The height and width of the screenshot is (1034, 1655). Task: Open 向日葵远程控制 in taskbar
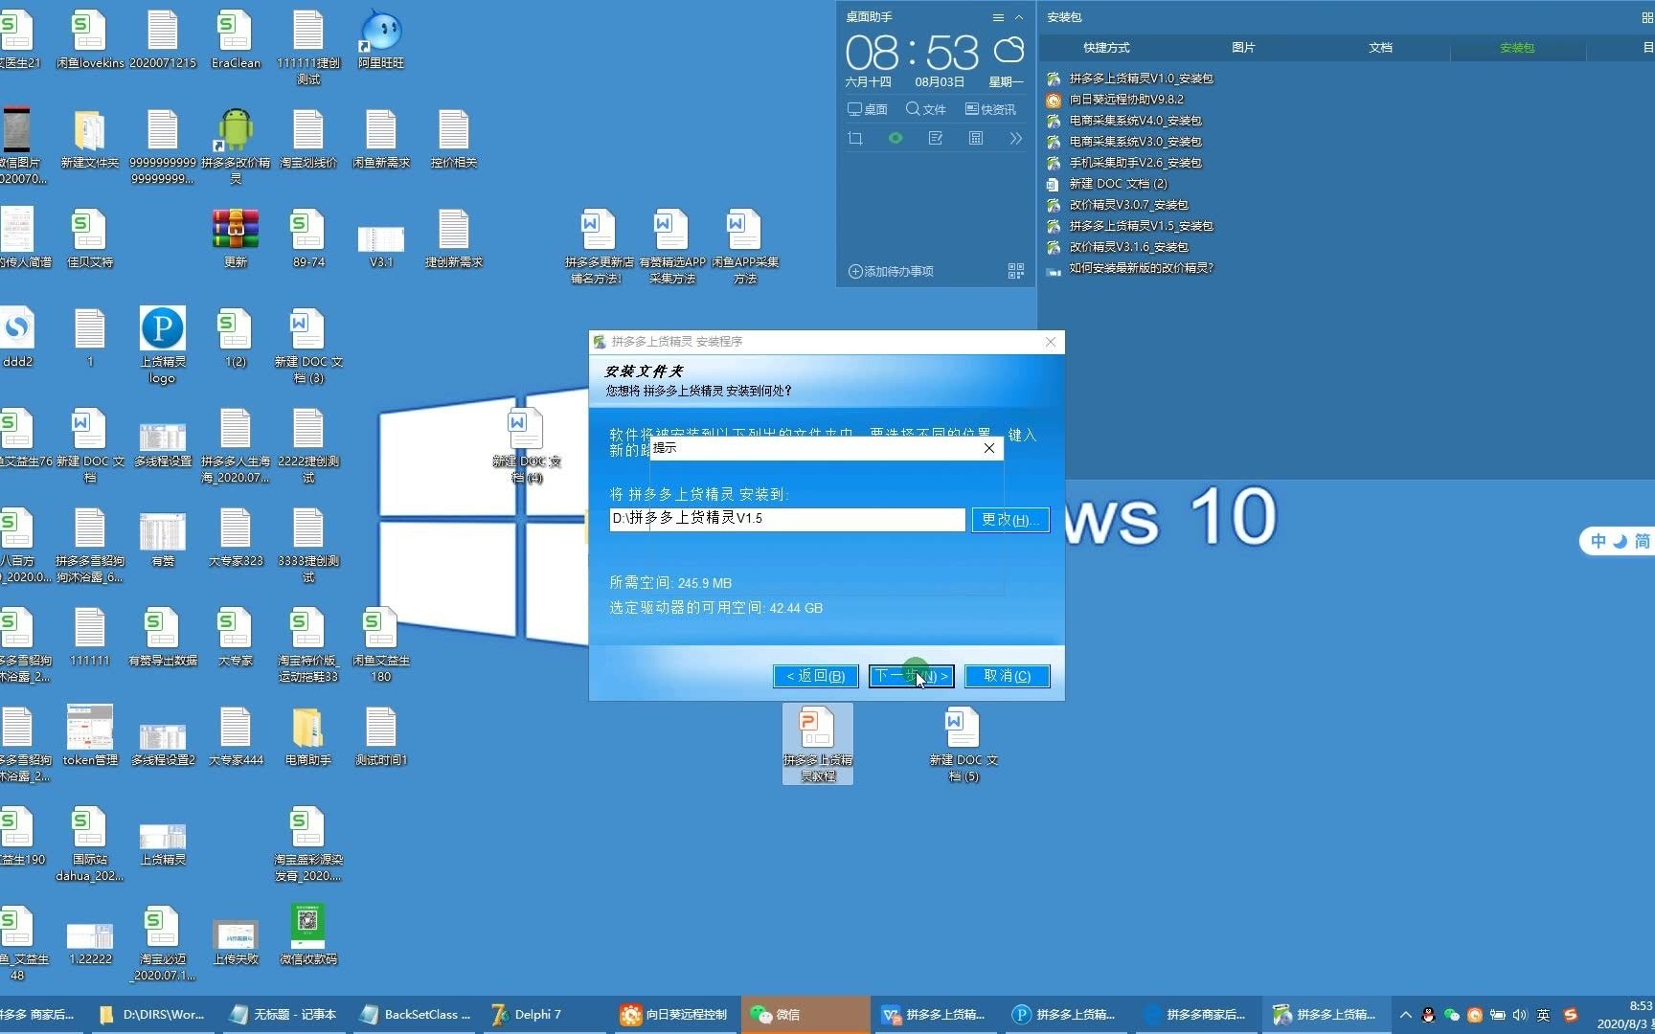[x=674, y=1015]
